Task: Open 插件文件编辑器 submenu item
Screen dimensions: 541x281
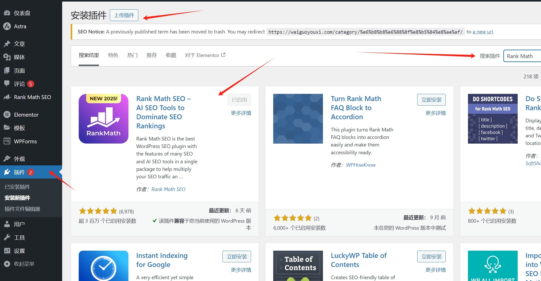Action: pos(22,209)
